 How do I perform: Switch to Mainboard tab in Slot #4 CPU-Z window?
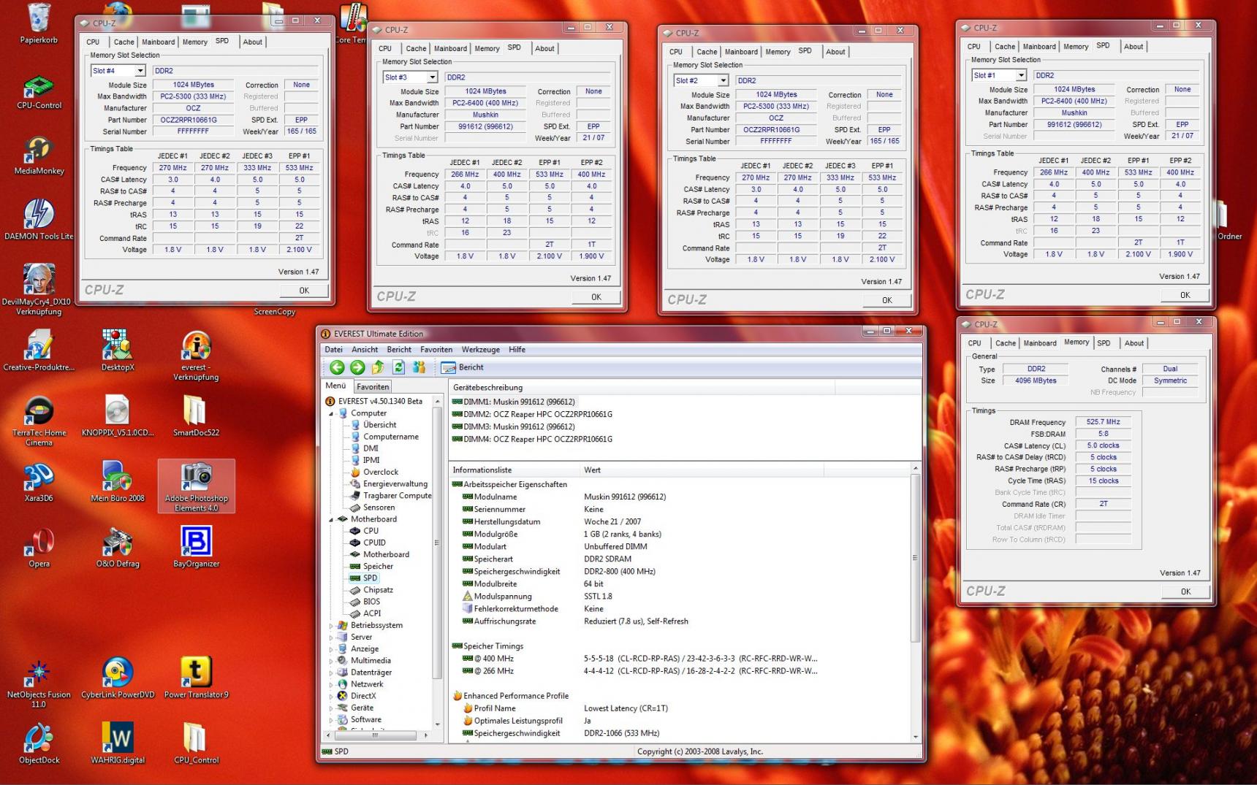159,42
